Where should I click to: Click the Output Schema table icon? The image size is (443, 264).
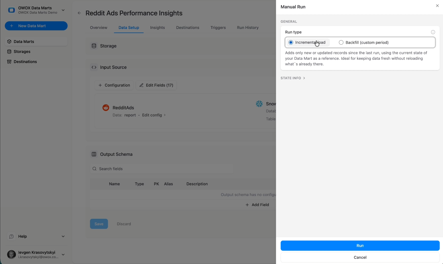click(94, 154)
